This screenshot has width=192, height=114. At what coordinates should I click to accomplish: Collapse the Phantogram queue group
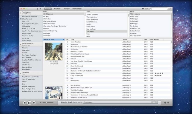20,13
